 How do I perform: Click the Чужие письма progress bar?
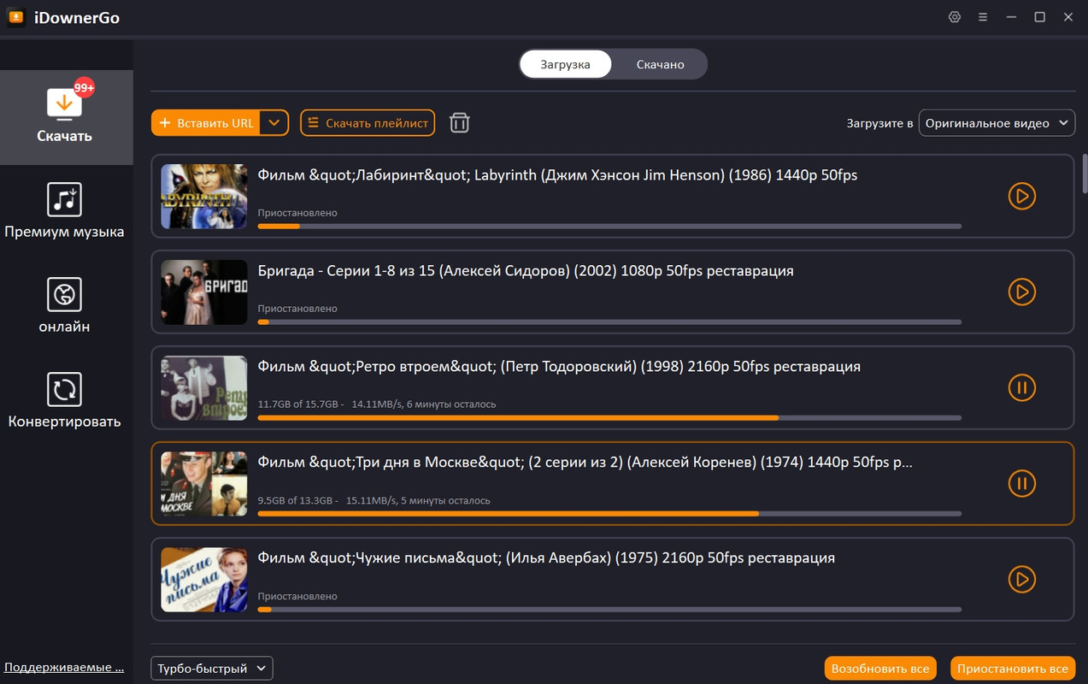pyautogui.click(x=609, y=610)
